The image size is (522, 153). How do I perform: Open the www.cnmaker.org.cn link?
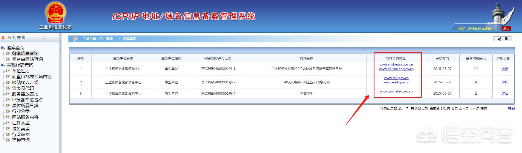coord(396,91)
